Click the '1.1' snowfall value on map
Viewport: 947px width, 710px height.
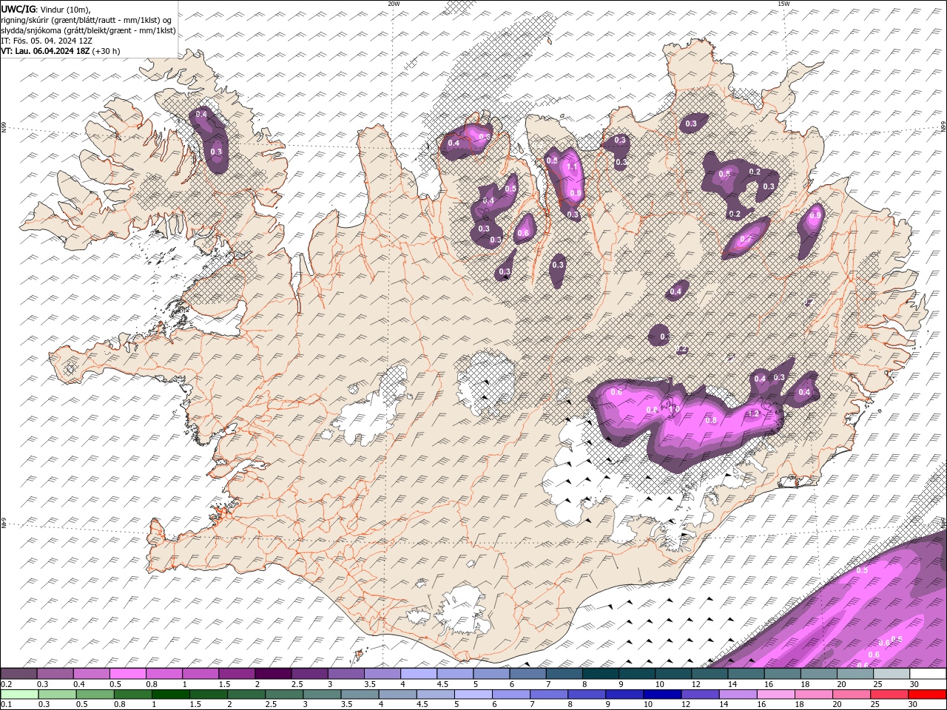572,167
